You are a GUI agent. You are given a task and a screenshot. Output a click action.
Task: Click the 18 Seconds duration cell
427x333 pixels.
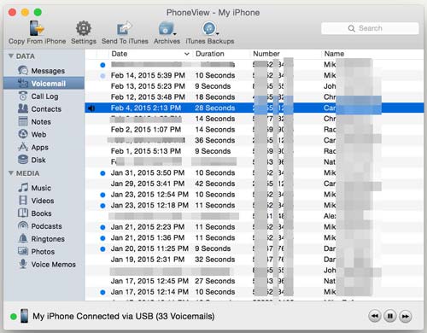pyautogui.click(x=215, y=97)
